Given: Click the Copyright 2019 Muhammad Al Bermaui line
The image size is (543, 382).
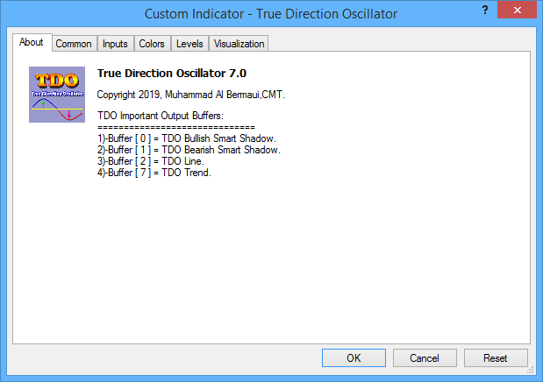Looking at the screenshot, I should pos(191,95).
